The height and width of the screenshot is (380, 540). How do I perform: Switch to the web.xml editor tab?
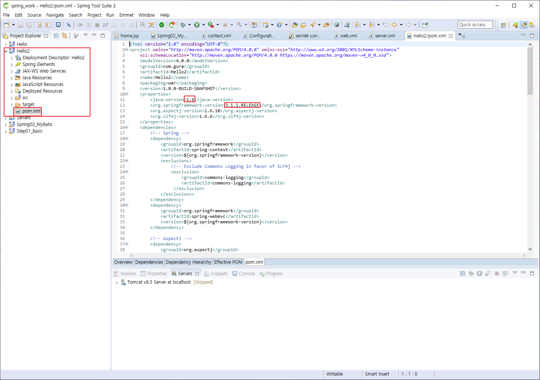(345, 36)
